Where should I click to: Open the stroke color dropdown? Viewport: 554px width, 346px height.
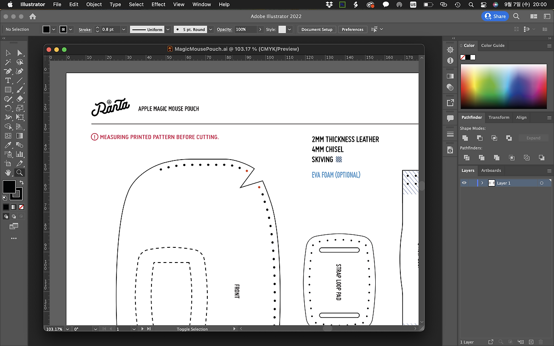pos(71,29)
